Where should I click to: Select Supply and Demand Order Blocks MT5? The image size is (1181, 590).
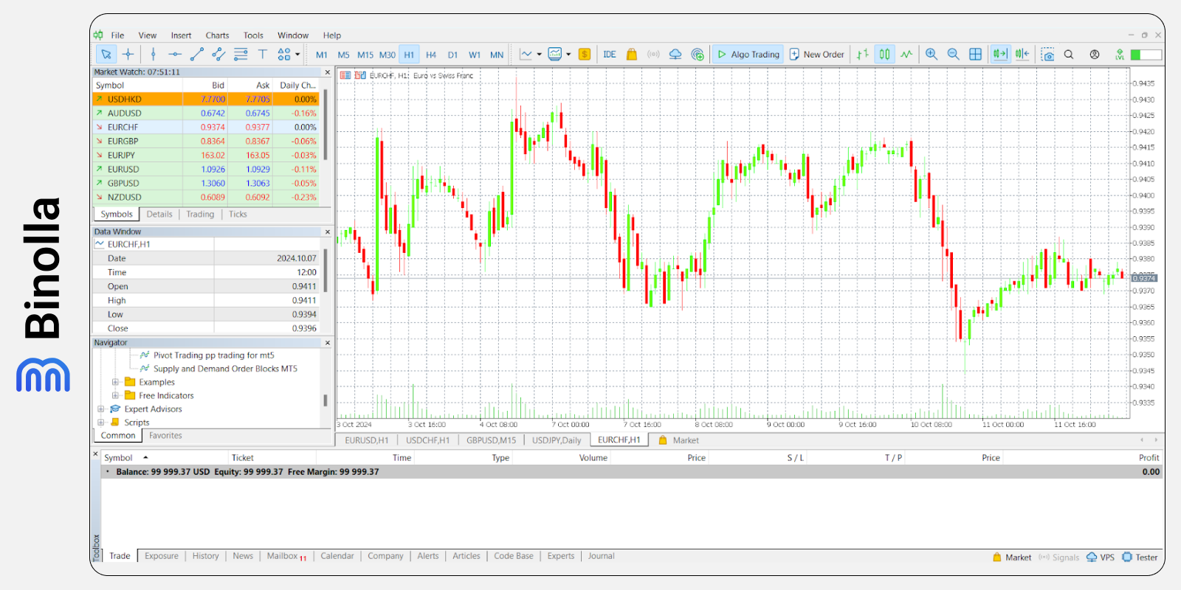coord(225,369)
